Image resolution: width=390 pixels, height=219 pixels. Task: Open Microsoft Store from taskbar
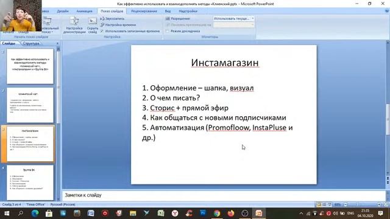(49, 214)
